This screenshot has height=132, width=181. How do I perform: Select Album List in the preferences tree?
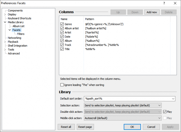pyautogui.click(x=18, y=26)
